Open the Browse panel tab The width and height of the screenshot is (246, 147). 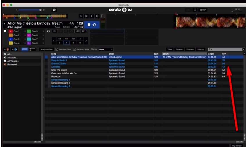[179, 49]
